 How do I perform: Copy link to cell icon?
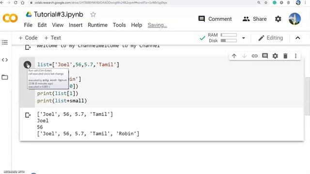point(255,56)
